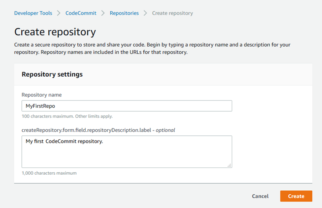Focus the Repository name field containing MyFirstRepo

click(x=127, y=106)
